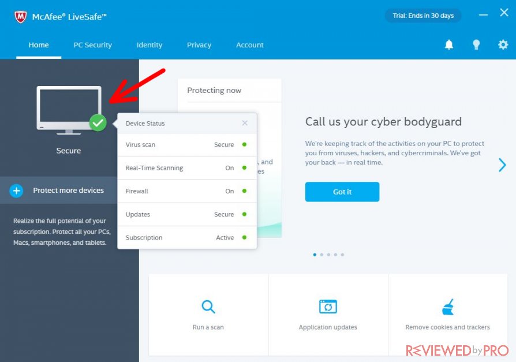
Task: Click the secure computer monitor icon
Action: (x=69, y=110)
